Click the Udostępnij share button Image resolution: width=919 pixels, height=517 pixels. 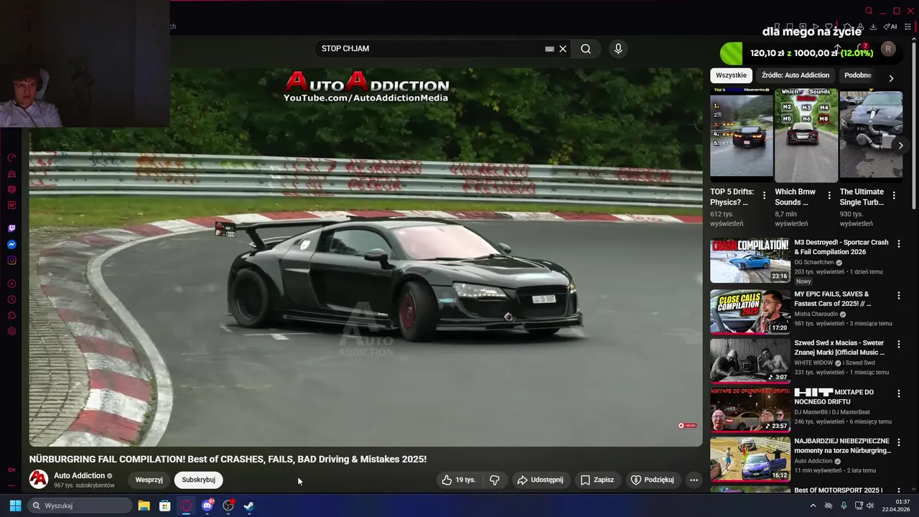[540, 480]
